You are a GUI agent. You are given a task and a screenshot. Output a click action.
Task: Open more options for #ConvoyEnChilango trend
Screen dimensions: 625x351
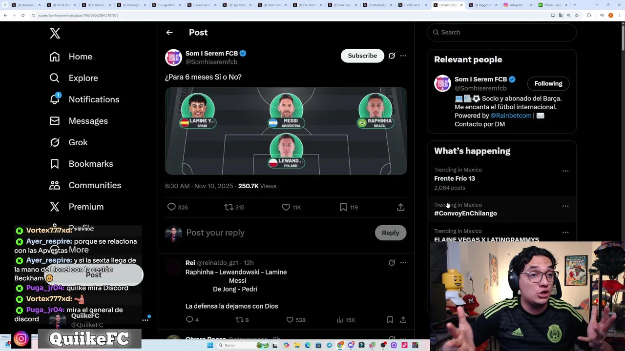point(565,206)
